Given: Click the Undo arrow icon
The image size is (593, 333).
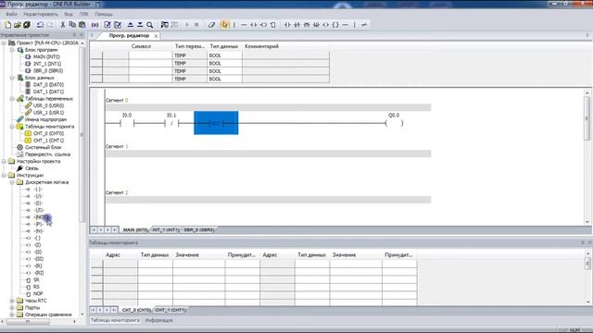Looking at the screenshot, I should coord(40,25).
